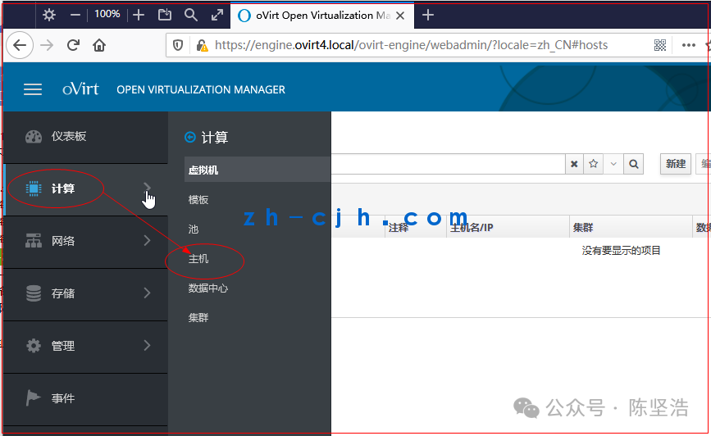Expand the 管理 submenu chevron
Viewport: 711px width, 436px height.
point(147,345)
